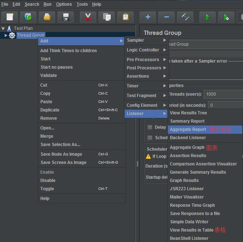The height and width of the screenshot is (242, 243).
Task: Select Simple Data Writer
Action: click(x=205, y=222)
